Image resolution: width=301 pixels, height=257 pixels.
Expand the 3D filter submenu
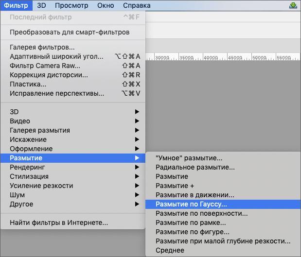tap(73, 112)
